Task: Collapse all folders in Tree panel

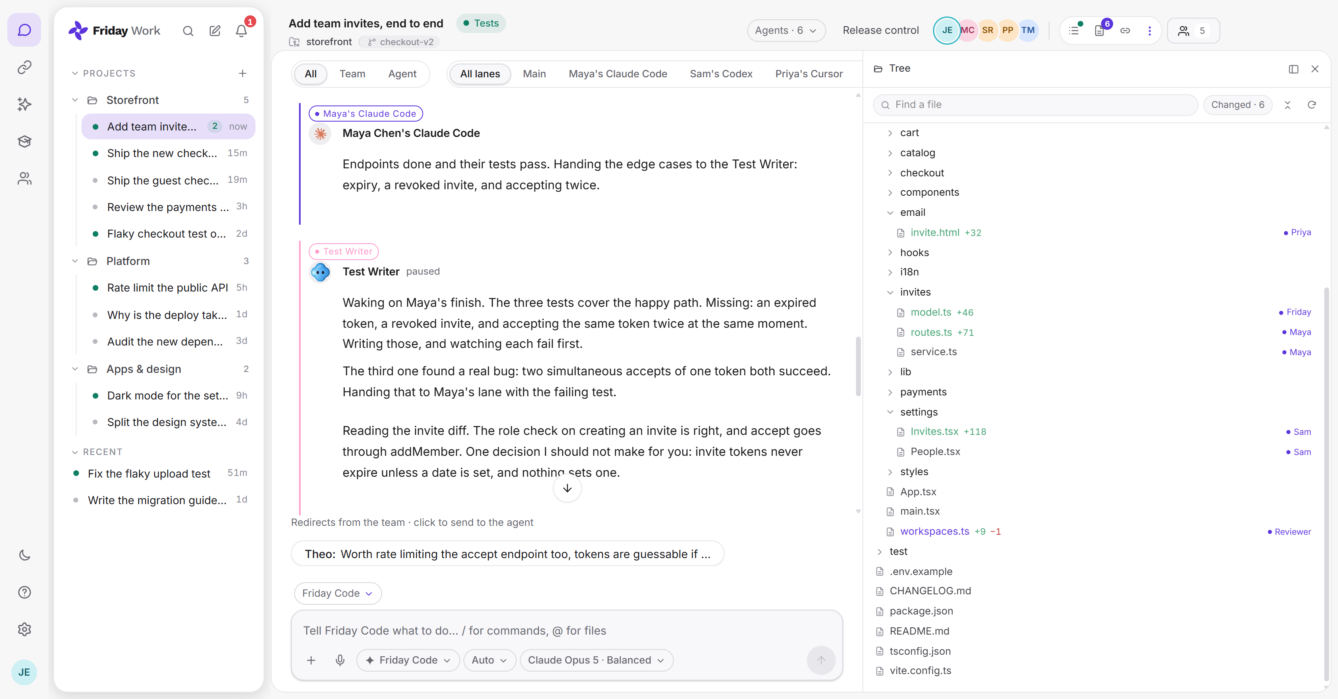Action: tap(1288, 105)
